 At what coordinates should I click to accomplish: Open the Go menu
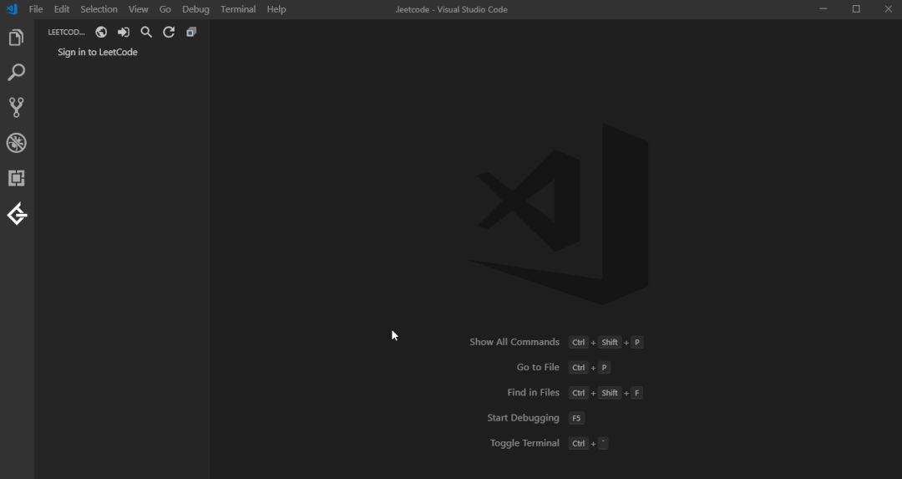(x=165, y=9)
